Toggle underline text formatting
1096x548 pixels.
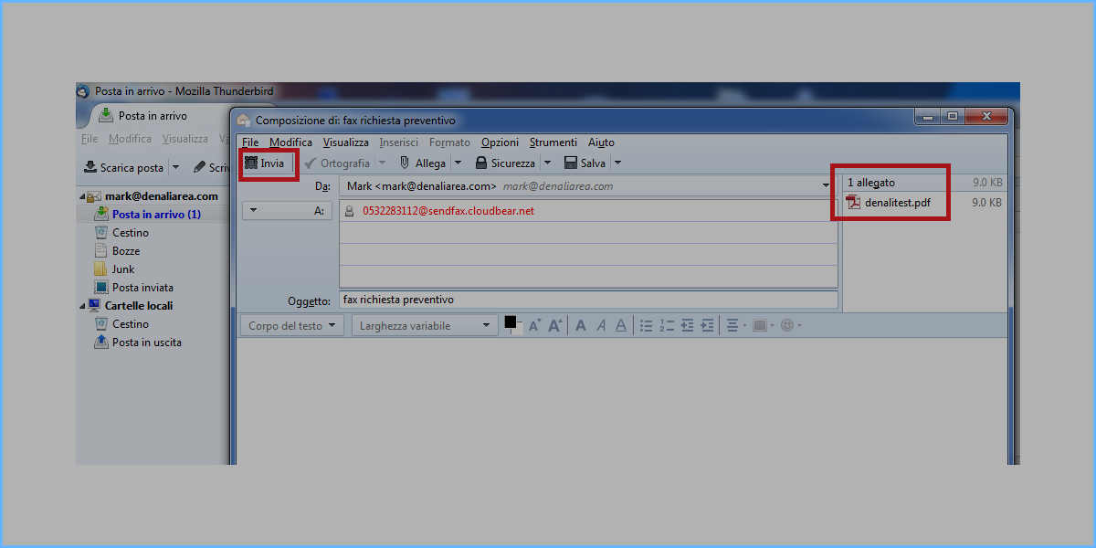coord(621,325)
